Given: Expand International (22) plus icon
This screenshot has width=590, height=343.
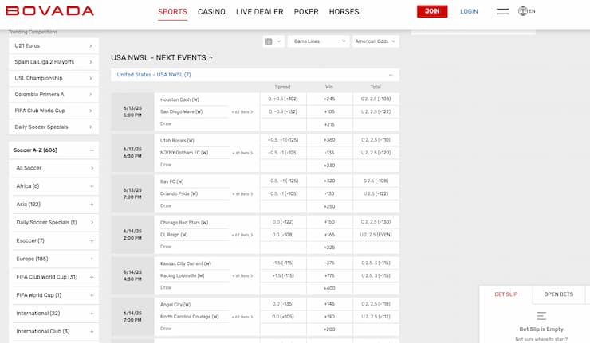Looking at the screenshot, I should point(92,314).
